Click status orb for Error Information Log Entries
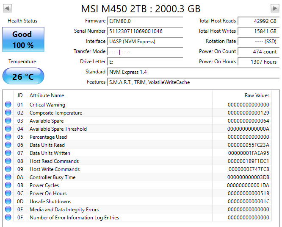 (8, 218)
